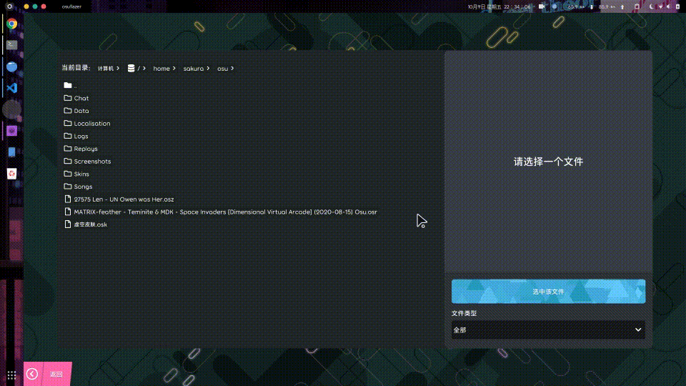Open the Logs folder

tap(76, 136)
